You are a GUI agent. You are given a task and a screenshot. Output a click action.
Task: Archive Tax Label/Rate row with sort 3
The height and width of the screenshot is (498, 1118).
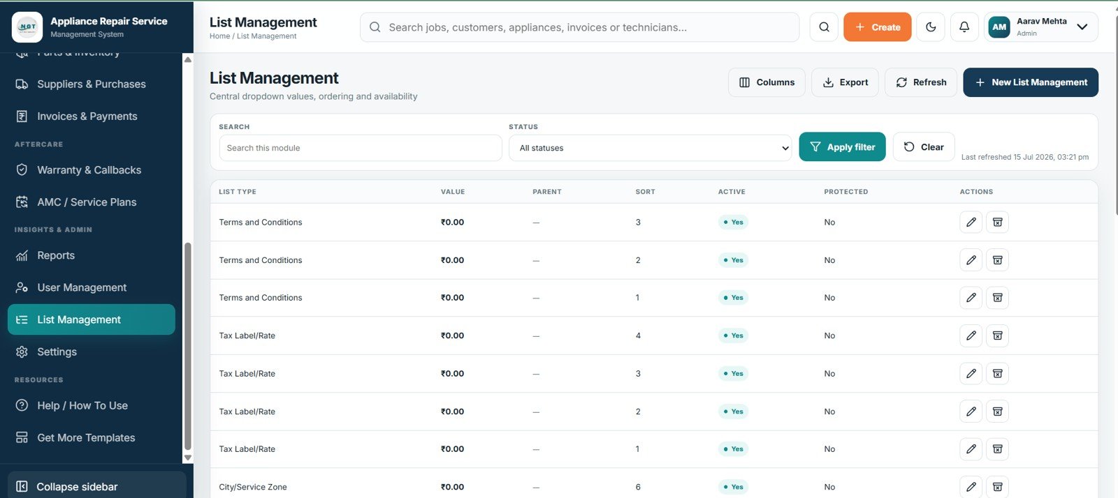point(997,374)
